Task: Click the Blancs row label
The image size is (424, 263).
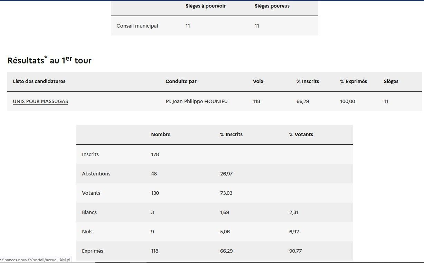Action: (89, 212)
